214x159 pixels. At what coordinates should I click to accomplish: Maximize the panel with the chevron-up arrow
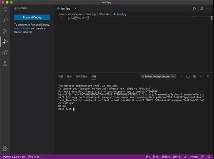point(201,76)
